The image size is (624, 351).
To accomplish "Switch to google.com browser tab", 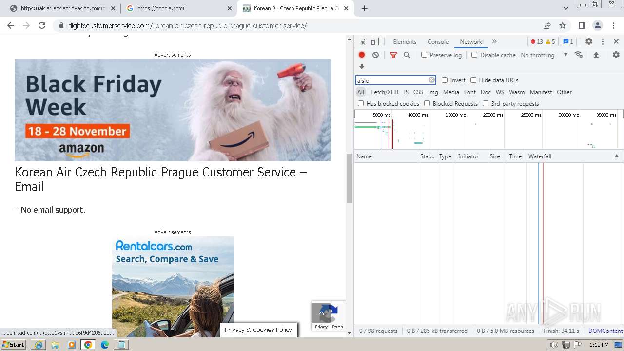I will (178, 8).
